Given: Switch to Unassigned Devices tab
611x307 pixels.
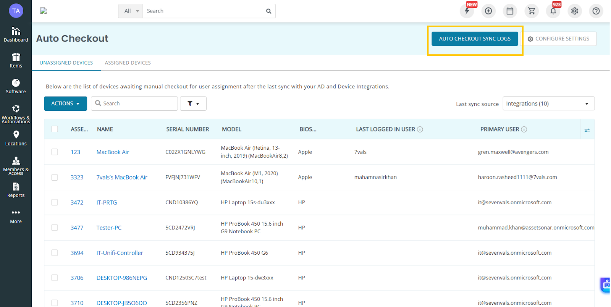Looking at the screenshot, I should point(66,63).
